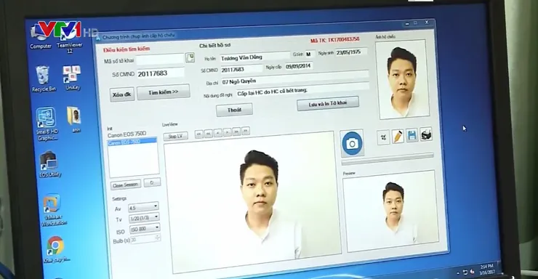Select VMware Workstation desktop shortcut
The width and height of the screenshot is (538, 279).
pyautogui.click(x=54, y=210)
